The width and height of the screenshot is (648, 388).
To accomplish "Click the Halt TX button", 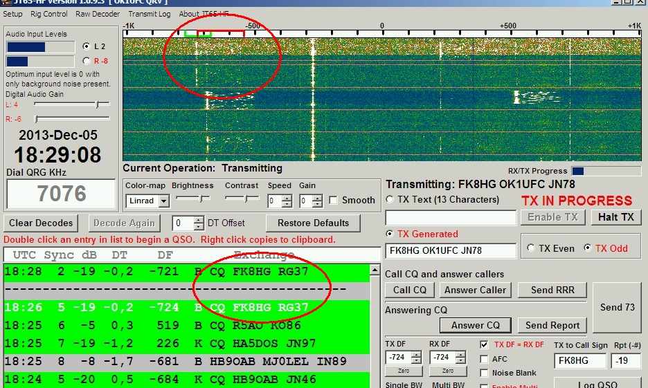I will tap(616, 217).
